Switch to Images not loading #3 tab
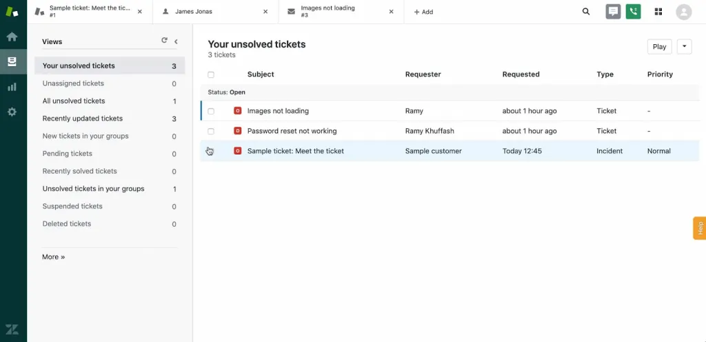706x342 pixels. (x=341, y=12)
